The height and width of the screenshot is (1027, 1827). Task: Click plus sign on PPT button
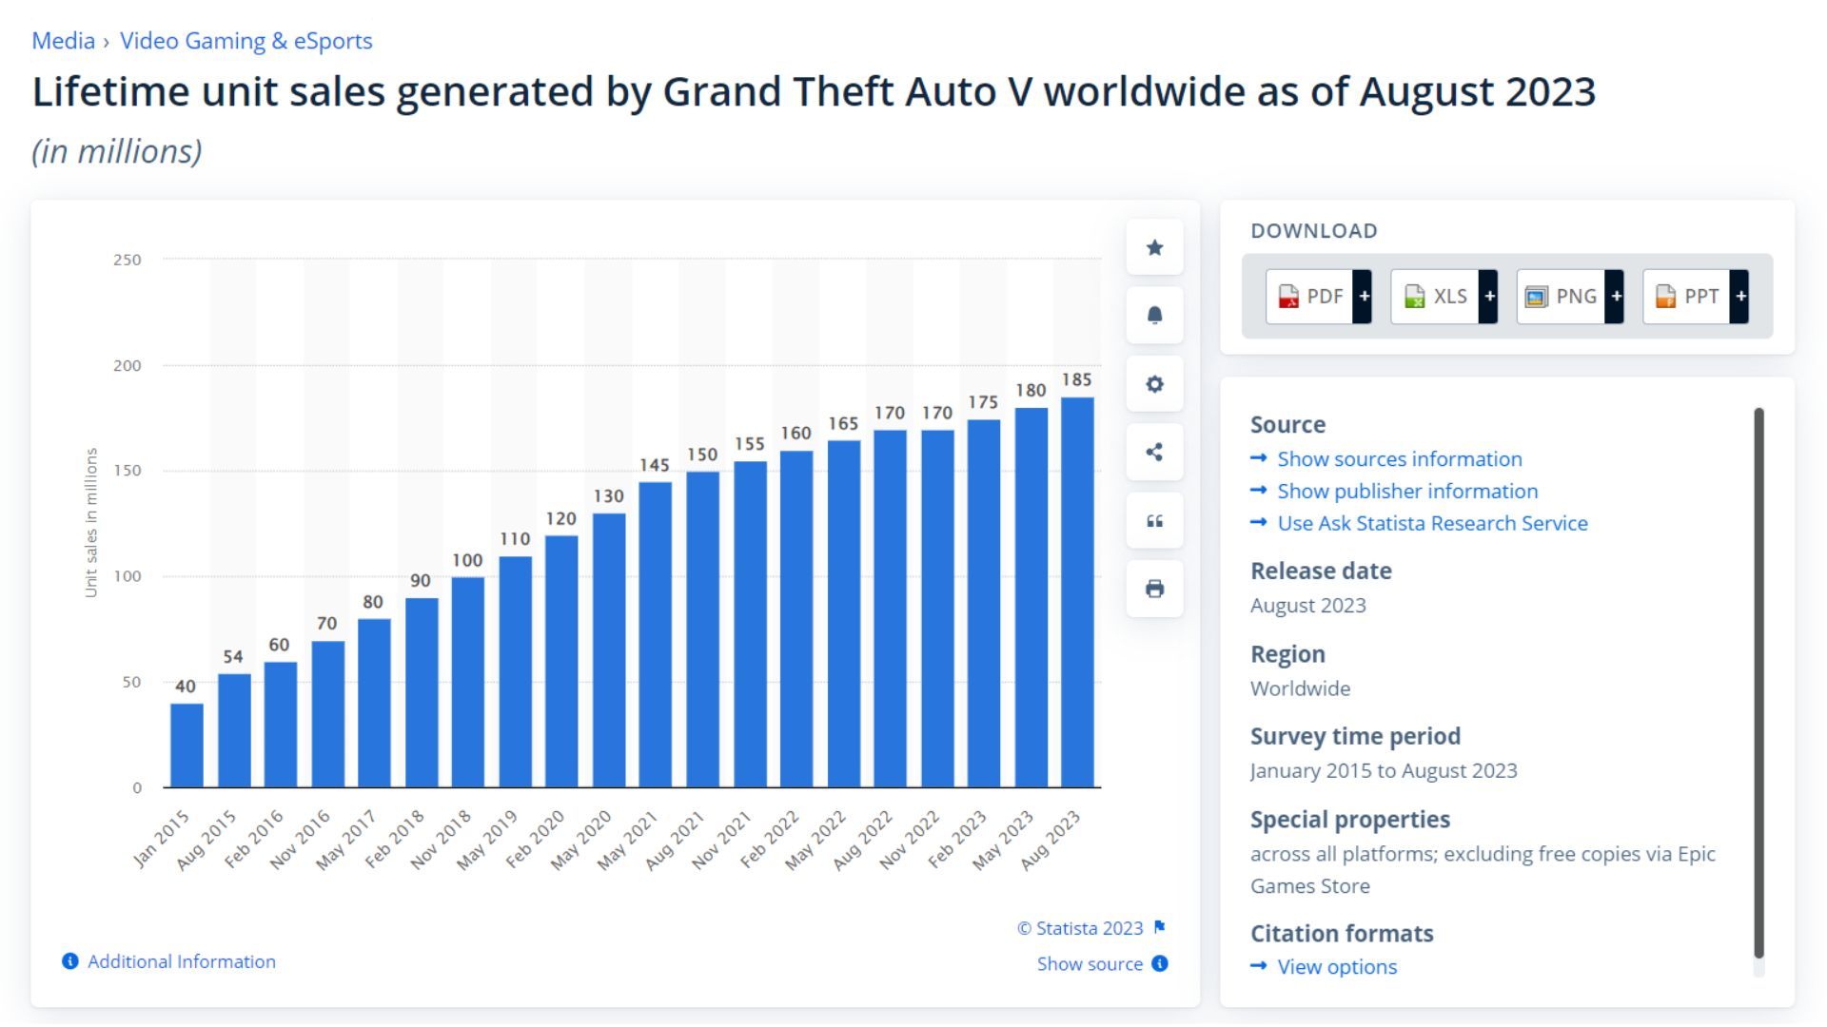click(1739, 297)
